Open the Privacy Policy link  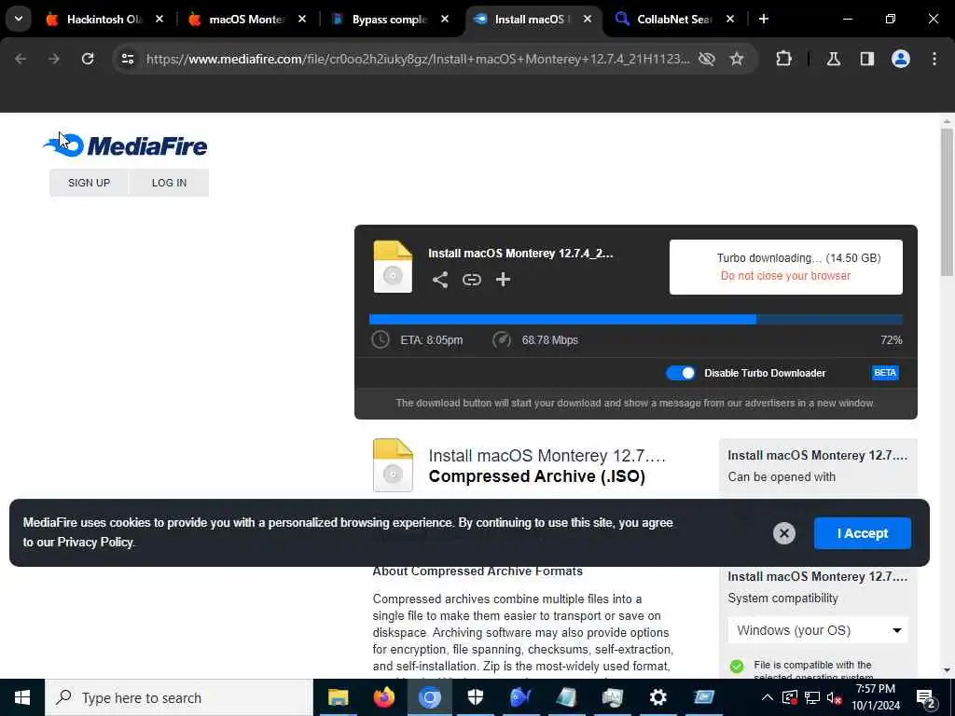(x=95, y=542)
